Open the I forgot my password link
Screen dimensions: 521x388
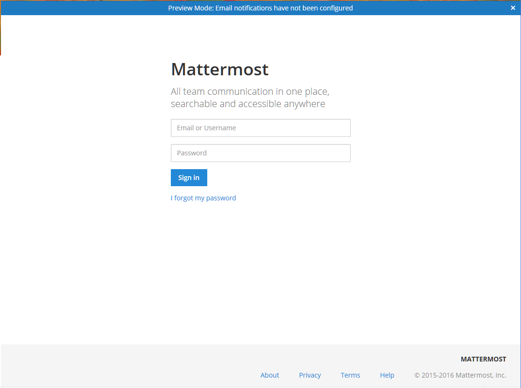click(203, 198)
